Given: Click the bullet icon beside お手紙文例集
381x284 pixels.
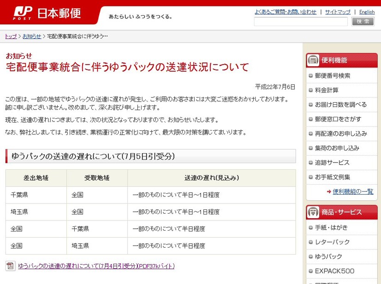Looking at the screenshot, I should 310,177.
